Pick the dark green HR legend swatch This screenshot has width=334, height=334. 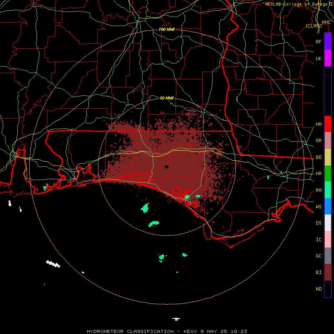pos(328,174)
